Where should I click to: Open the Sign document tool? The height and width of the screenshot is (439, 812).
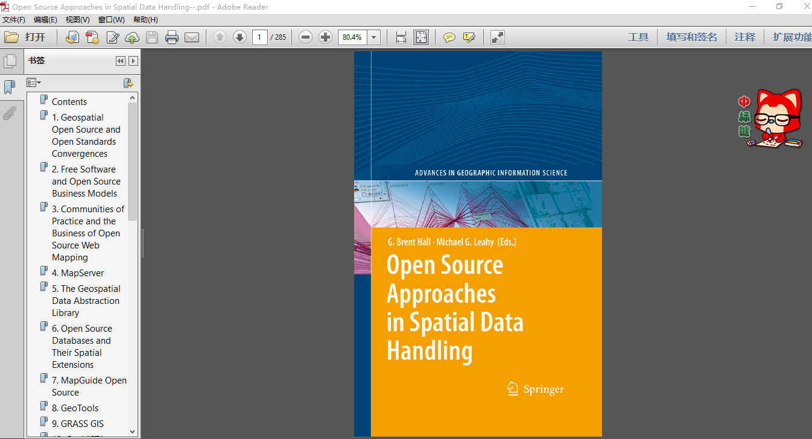pyautogui.click(x=113, y=37)
